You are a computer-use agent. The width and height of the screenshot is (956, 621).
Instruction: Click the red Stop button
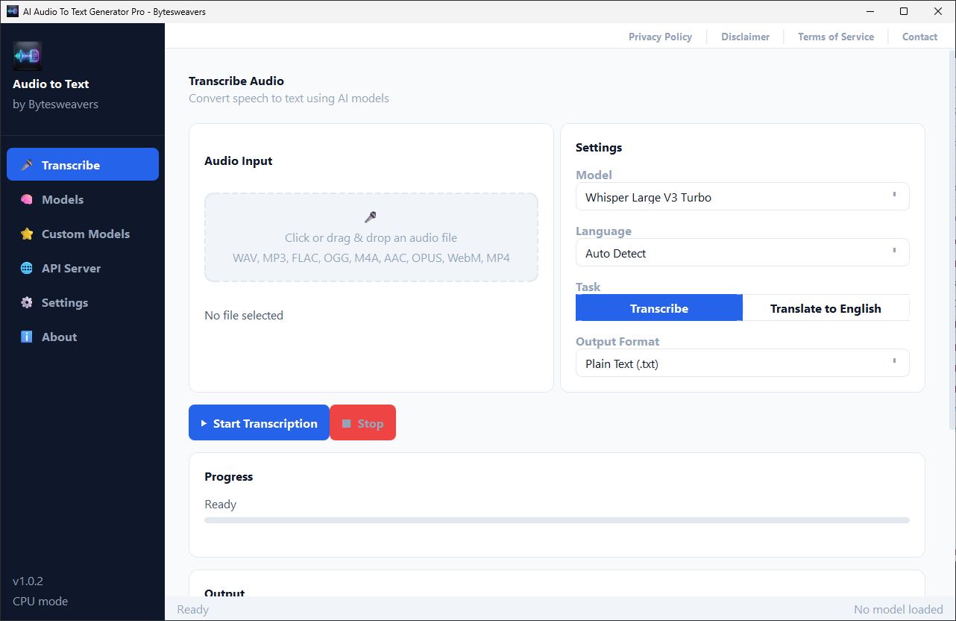(x=362, y=422)
